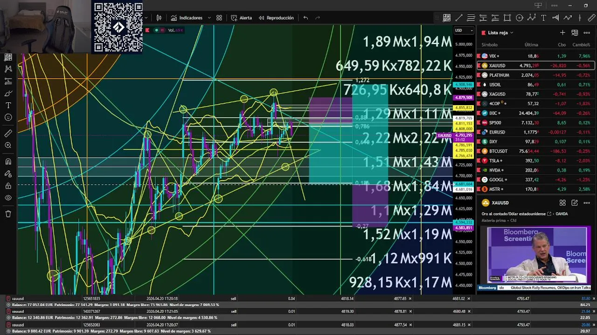
Task: Expand dropdown arrow left of candlestick icon
Action: [x=146, y=18]
